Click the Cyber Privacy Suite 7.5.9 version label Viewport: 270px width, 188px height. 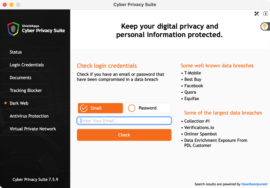(x=35, y=180)
